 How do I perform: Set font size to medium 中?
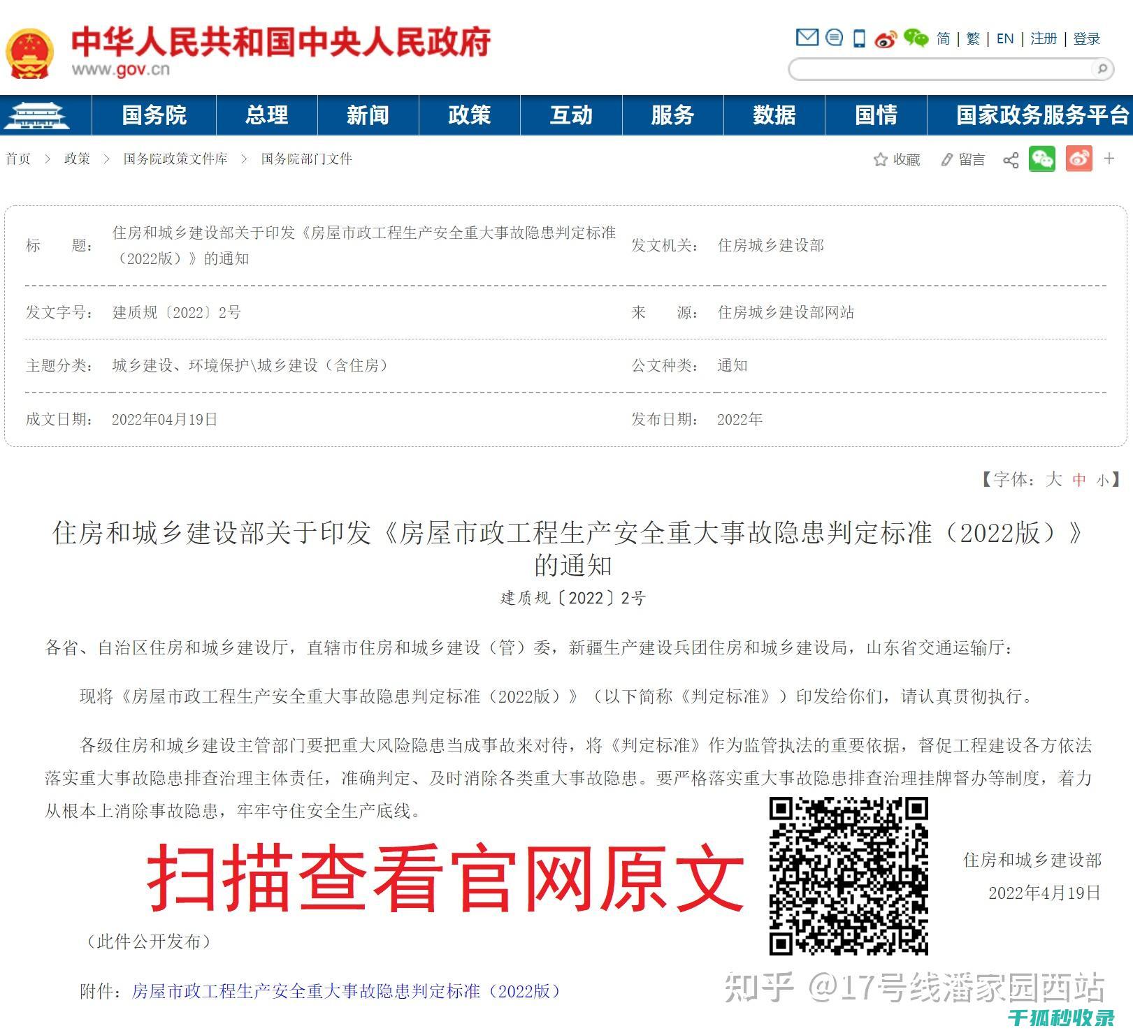tap(1080, 480)
